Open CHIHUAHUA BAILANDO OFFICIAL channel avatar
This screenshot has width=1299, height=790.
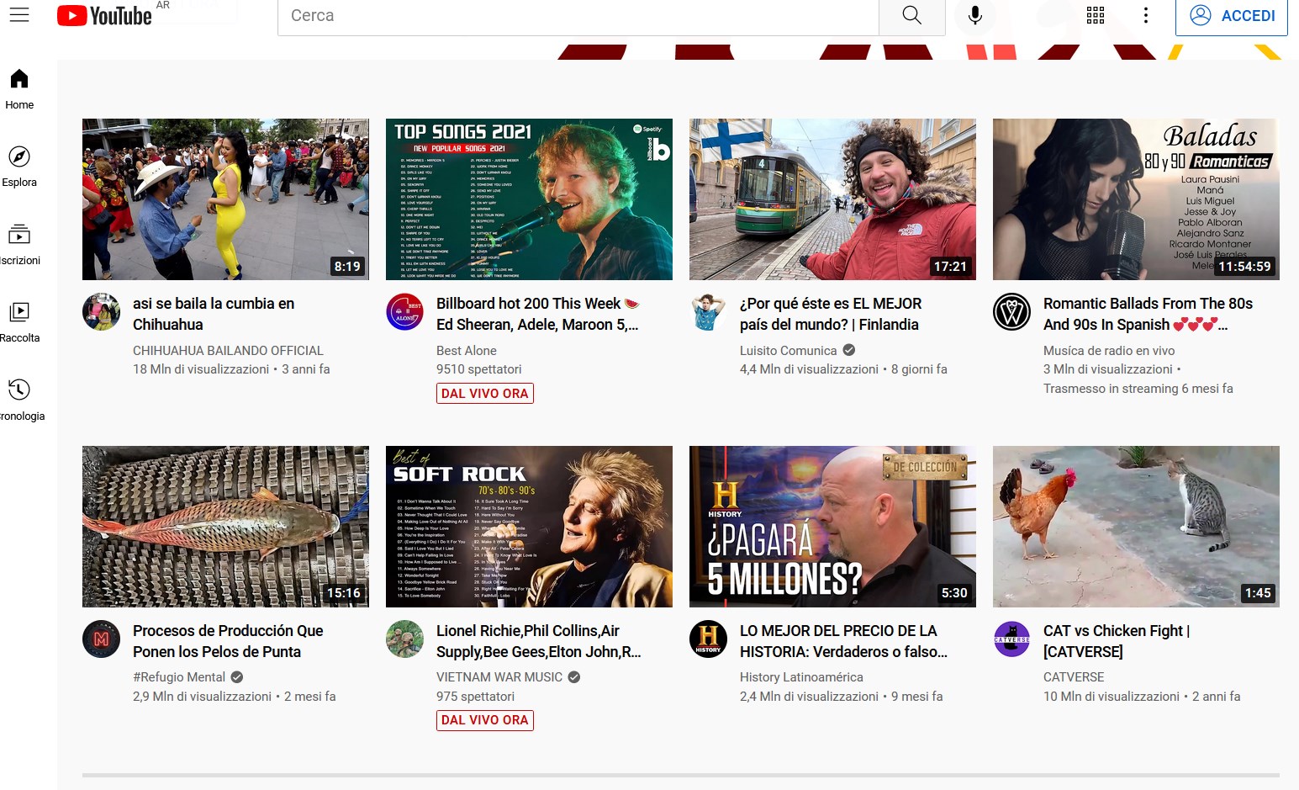(x=101, y=312)
